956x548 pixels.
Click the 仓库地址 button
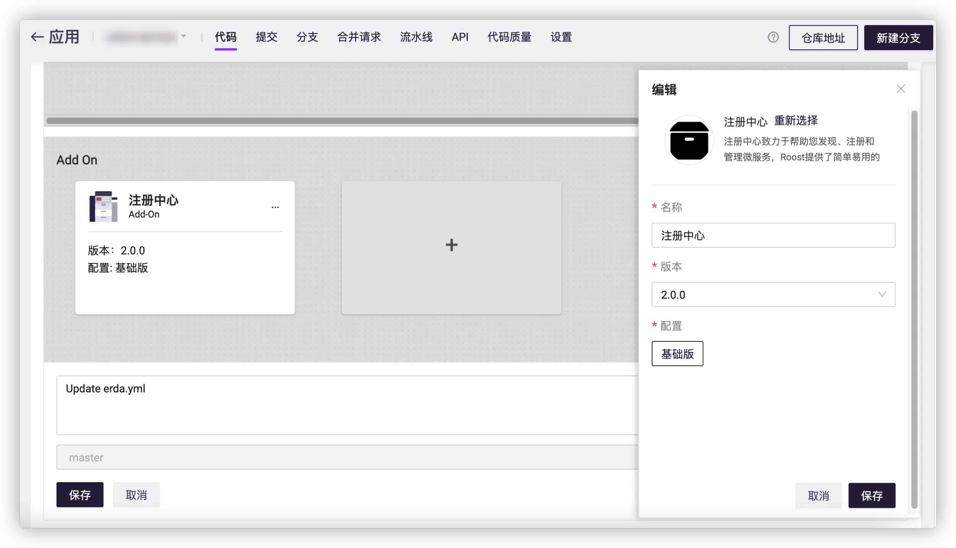pos(823,38)
